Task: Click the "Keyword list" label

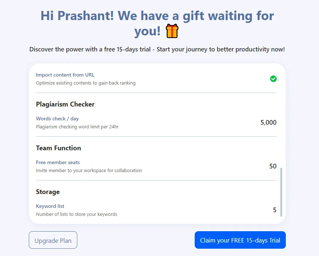Action: pyautogui.click(x=50, y=206)
